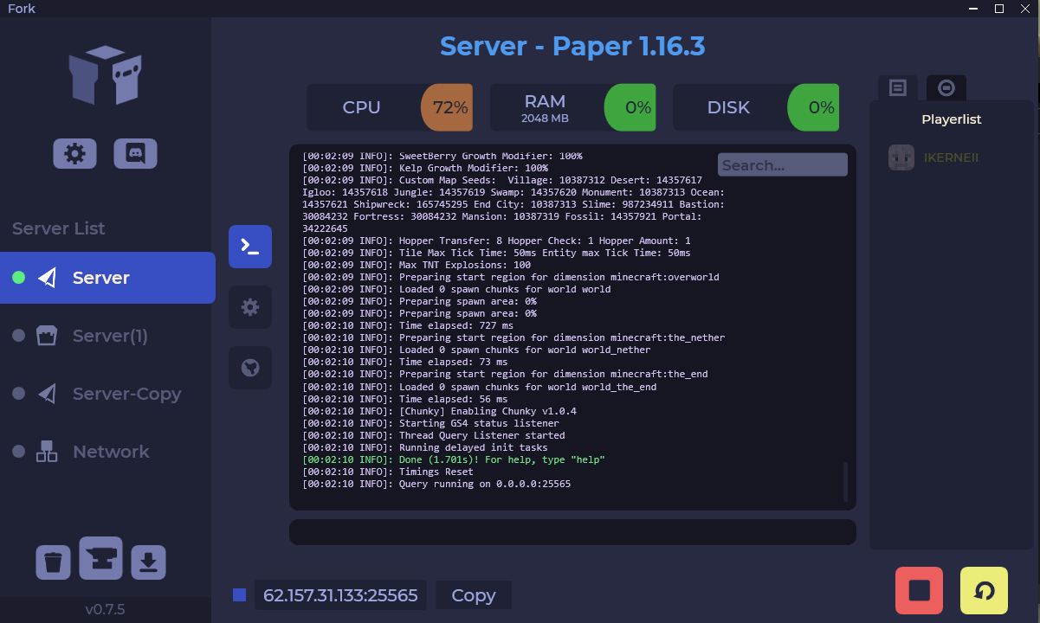Screen dimensions: 1040x623
Task: Copy the server address
Action: pyautogui.click(x=473, y=595)
